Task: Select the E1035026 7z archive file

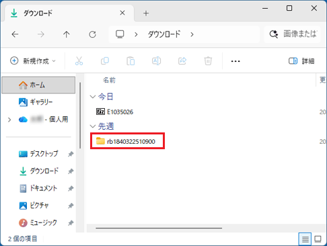Action: pyautogui.click(x=114, y=112)
